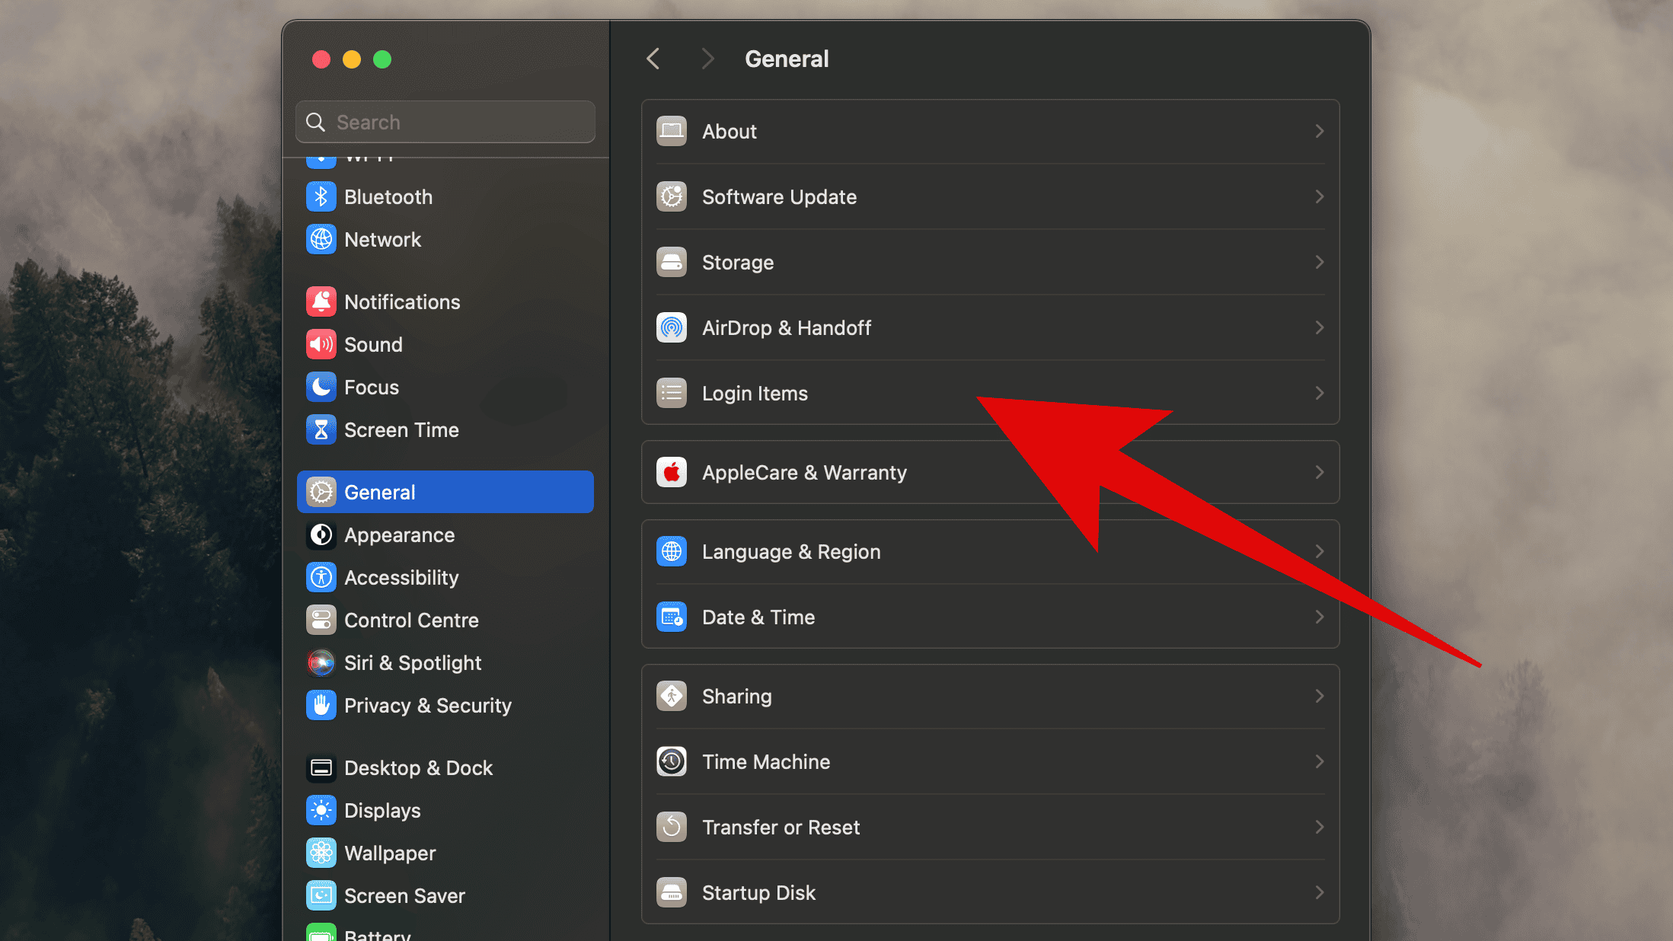Click the AppleCare red apple icon
This screenshot has height=941, width=1673.
[x=671, y=473]
